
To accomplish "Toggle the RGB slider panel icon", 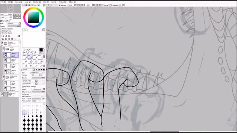I will (x=26, y=5).
